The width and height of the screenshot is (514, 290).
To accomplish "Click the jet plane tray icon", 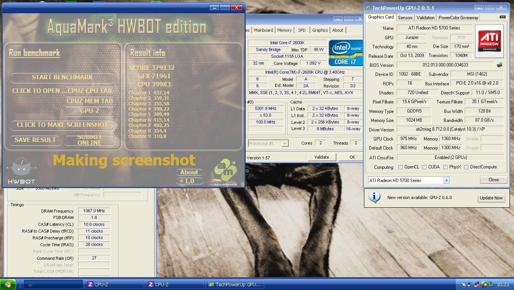I will 464,284.
